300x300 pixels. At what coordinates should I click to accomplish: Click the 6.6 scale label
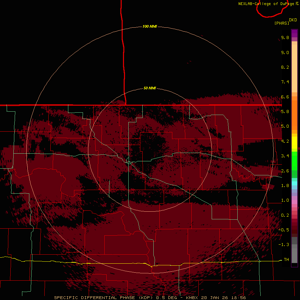point(285,97)
